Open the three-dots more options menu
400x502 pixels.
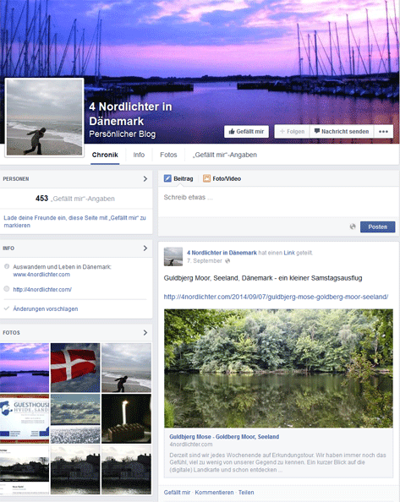(x=383, y=131)
